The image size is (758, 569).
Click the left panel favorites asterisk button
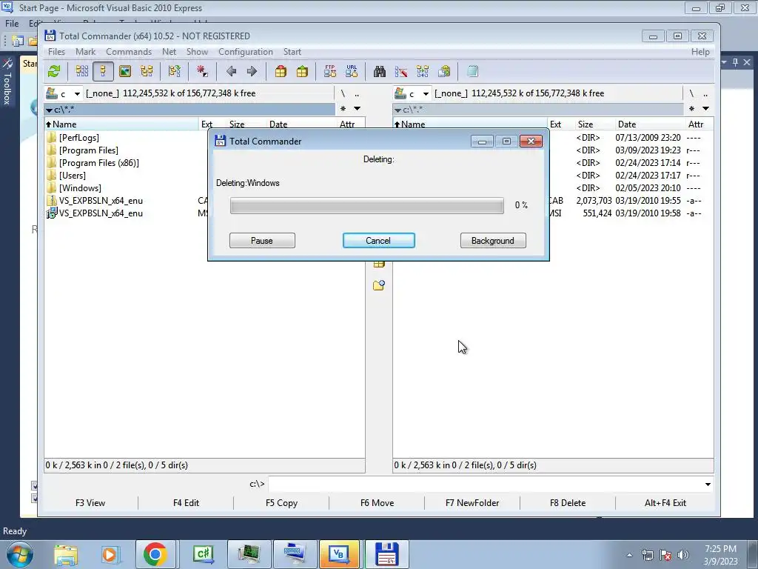(343, 109)
